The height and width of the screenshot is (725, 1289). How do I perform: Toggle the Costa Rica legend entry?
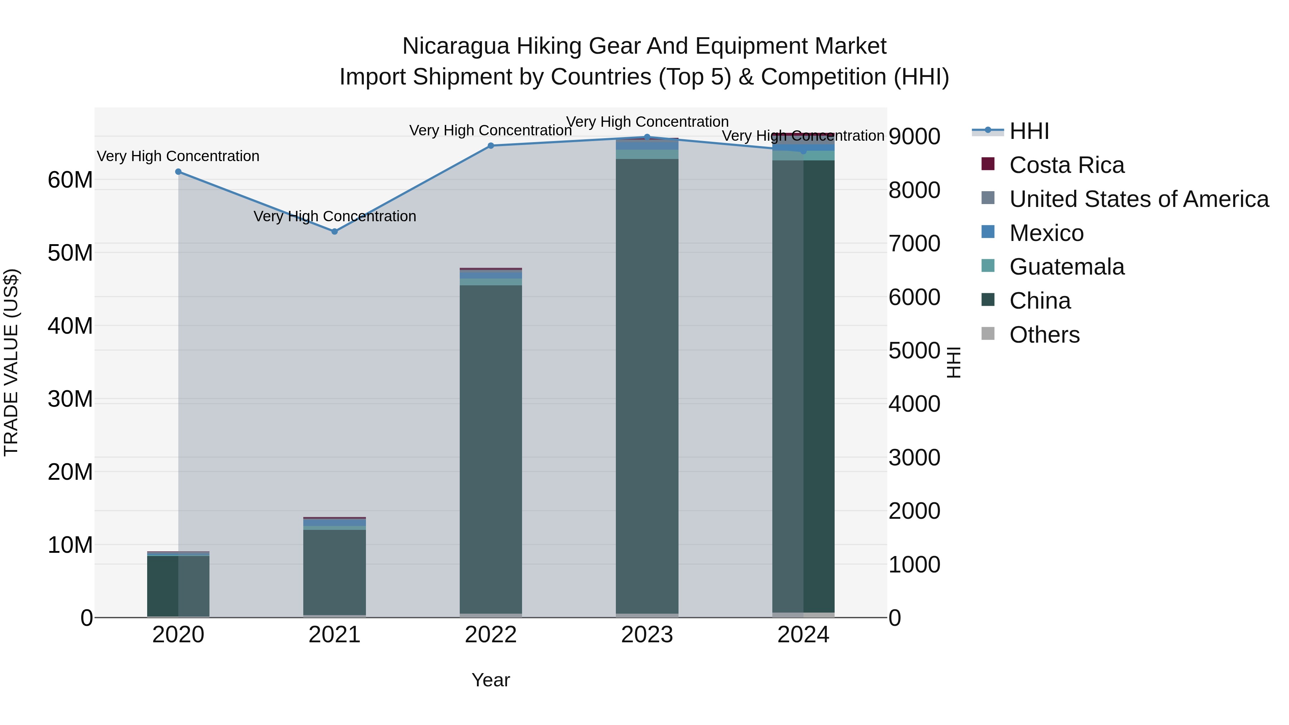[1053, 165]
